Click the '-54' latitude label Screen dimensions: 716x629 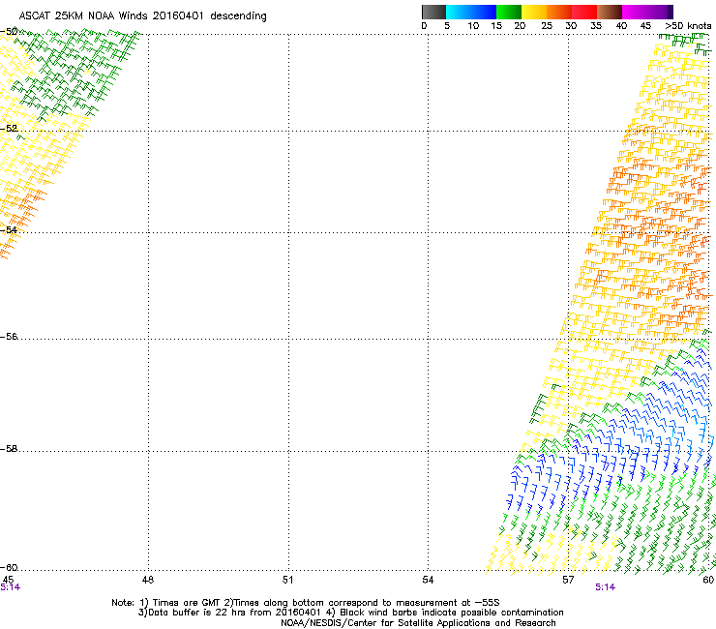pyautogui.click(x=9, y=229)
